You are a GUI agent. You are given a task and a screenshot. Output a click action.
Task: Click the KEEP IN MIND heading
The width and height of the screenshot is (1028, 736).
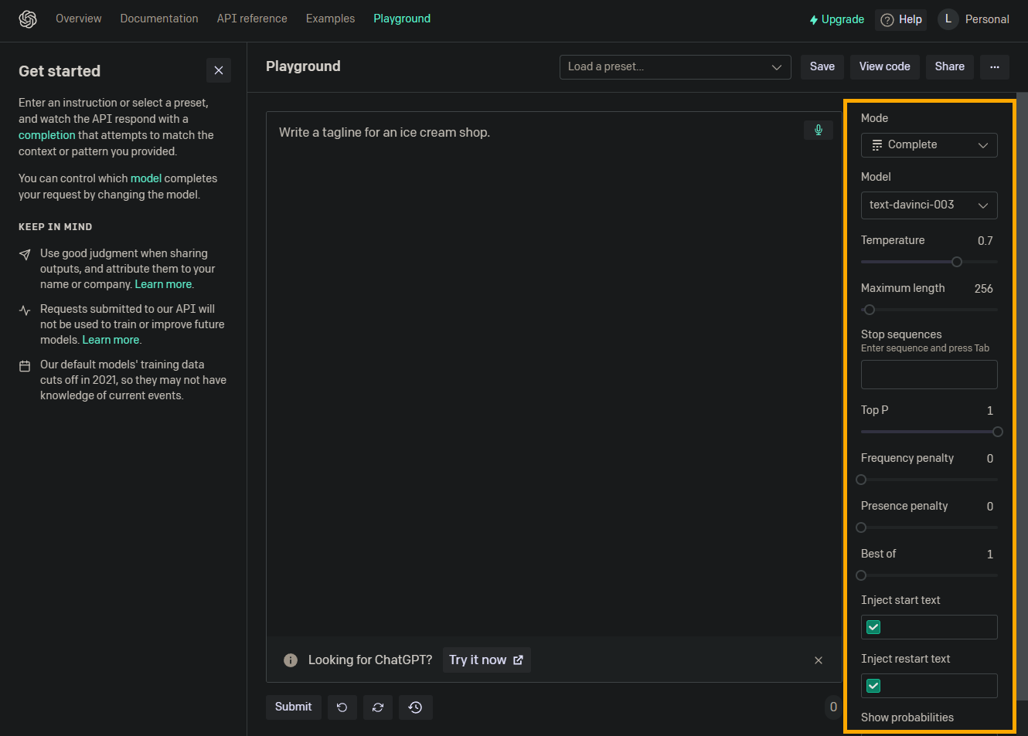point(55,227)
